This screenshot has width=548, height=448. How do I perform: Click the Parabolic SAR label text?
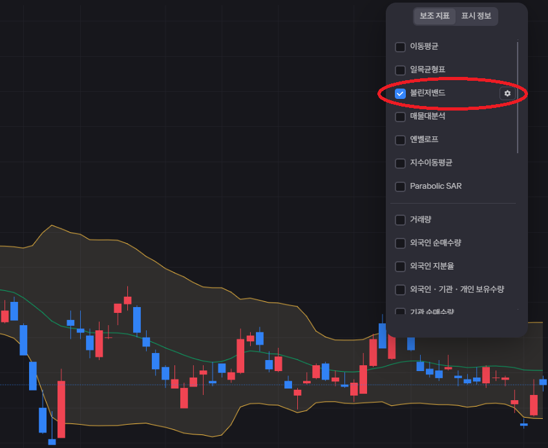[436, 186]
